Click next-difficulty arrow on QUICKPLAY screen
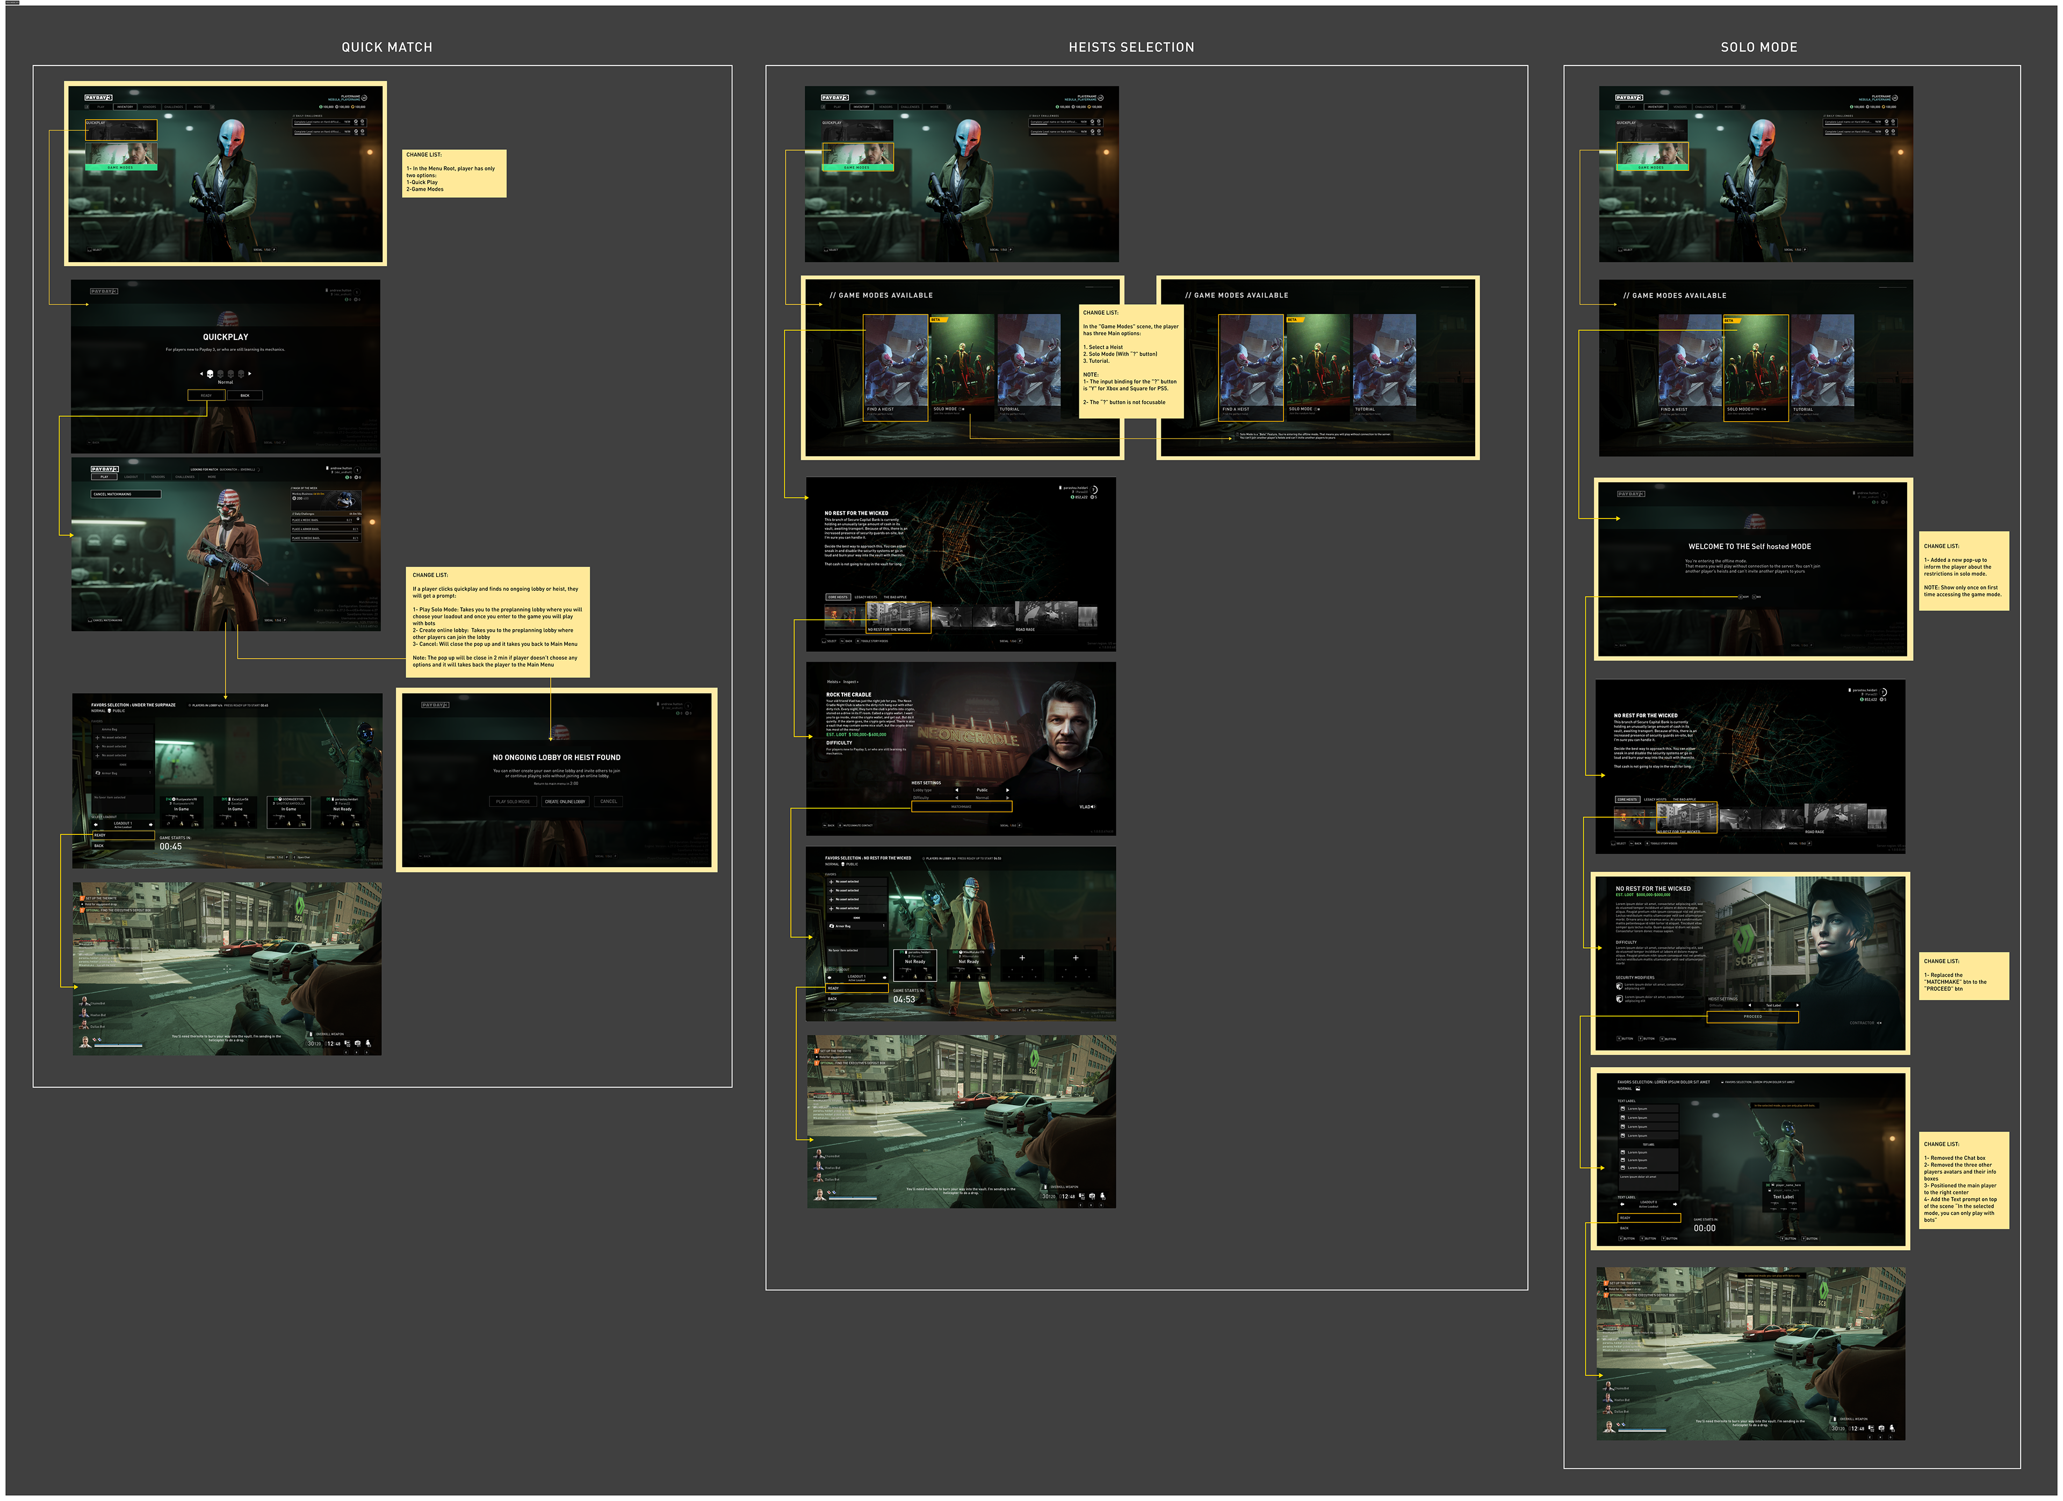 coord(249,373)
